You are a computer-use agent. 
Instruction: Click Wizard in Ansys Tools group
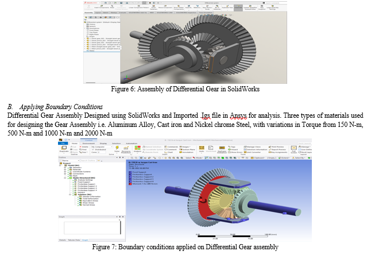coord(233,149)
